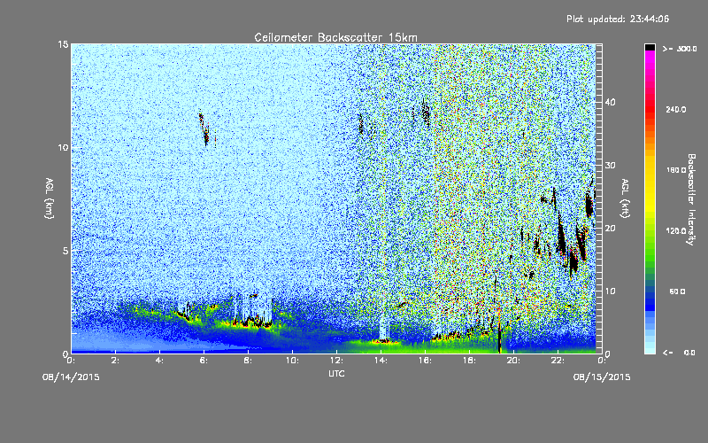Click the high cirrus echo near 06 UTC at 11 km
Screen dimensions: 708x443
point(204,129)
